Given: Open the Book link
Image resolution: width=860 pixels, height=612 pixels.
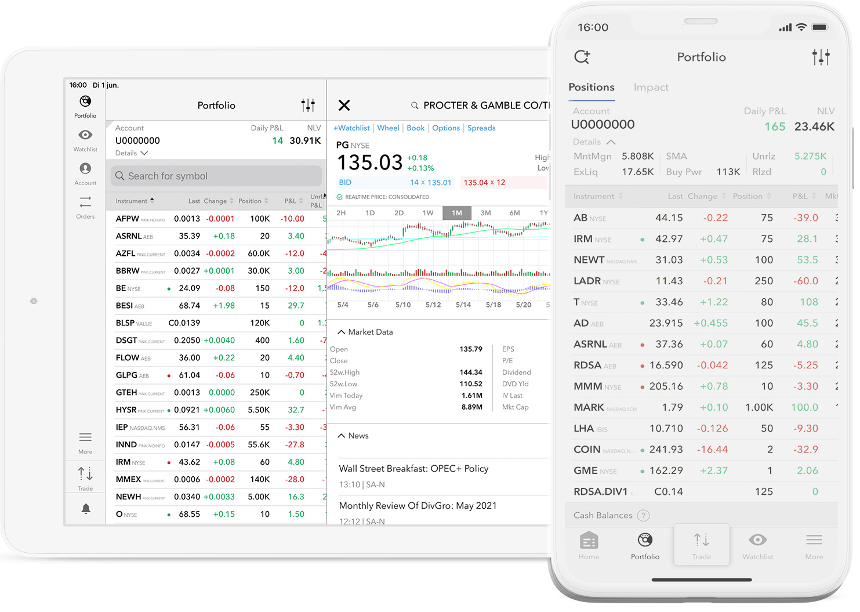Looking at the screenshot, I should click(x=415, y=128).
